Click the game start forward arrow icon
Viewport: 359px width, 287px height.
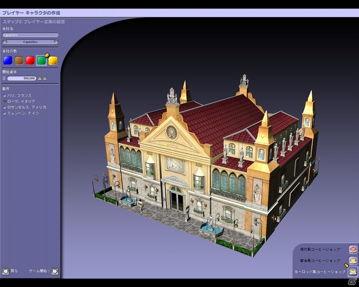(x=55, y=271)
